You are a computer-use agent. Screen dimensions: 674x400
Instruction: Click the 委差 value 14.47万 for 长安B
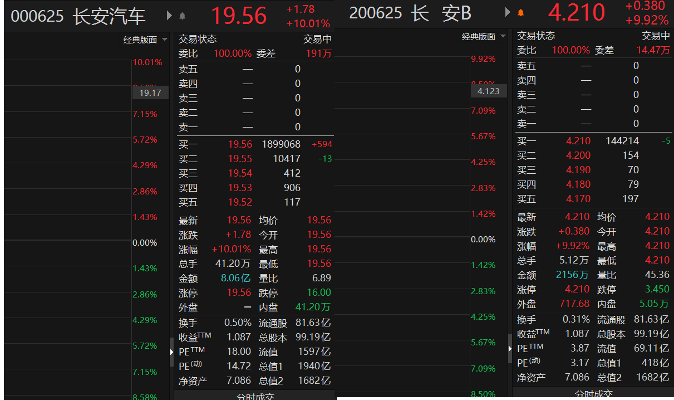[653, 50]
